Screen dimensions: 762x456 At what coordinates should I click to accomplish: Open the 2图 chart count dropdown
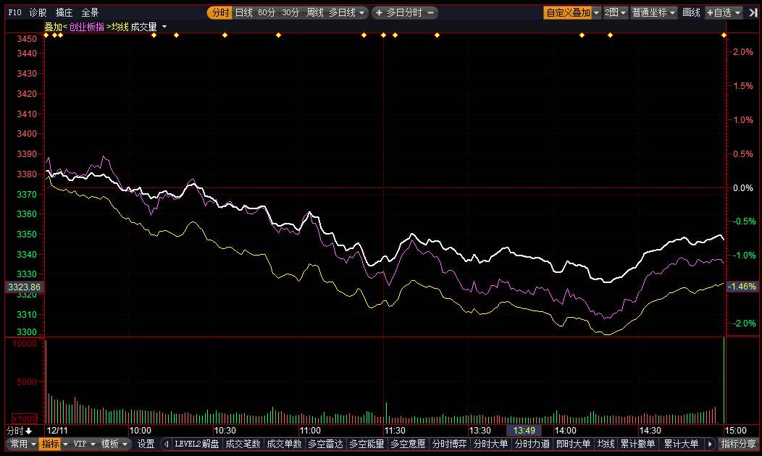(x=616, y=12)
